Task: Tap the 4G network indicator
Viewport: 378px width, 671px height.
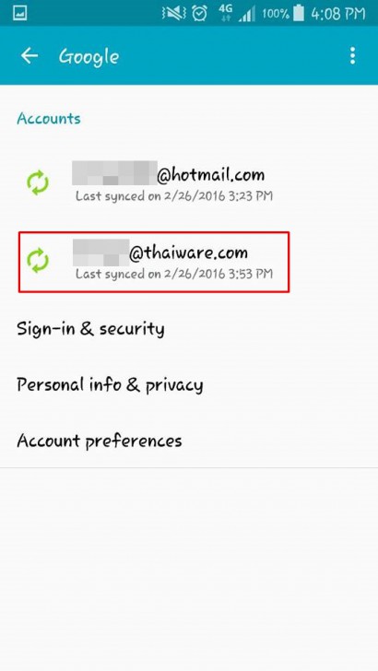Action: tap(225, 13)
